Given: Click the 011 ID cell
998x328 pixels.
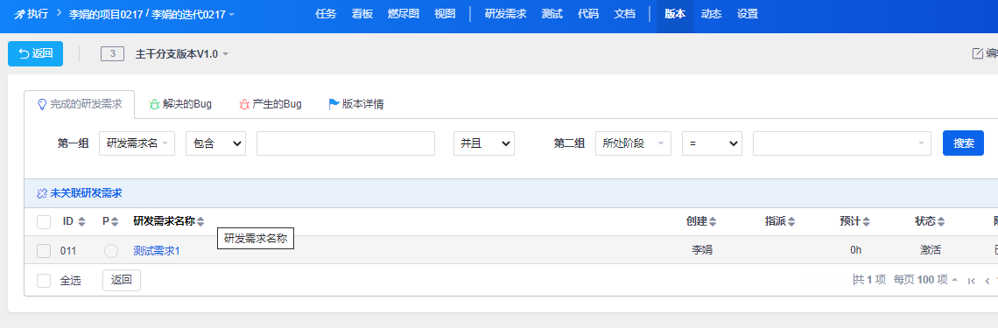Looking at the screenshot, I should coord(68,251).
